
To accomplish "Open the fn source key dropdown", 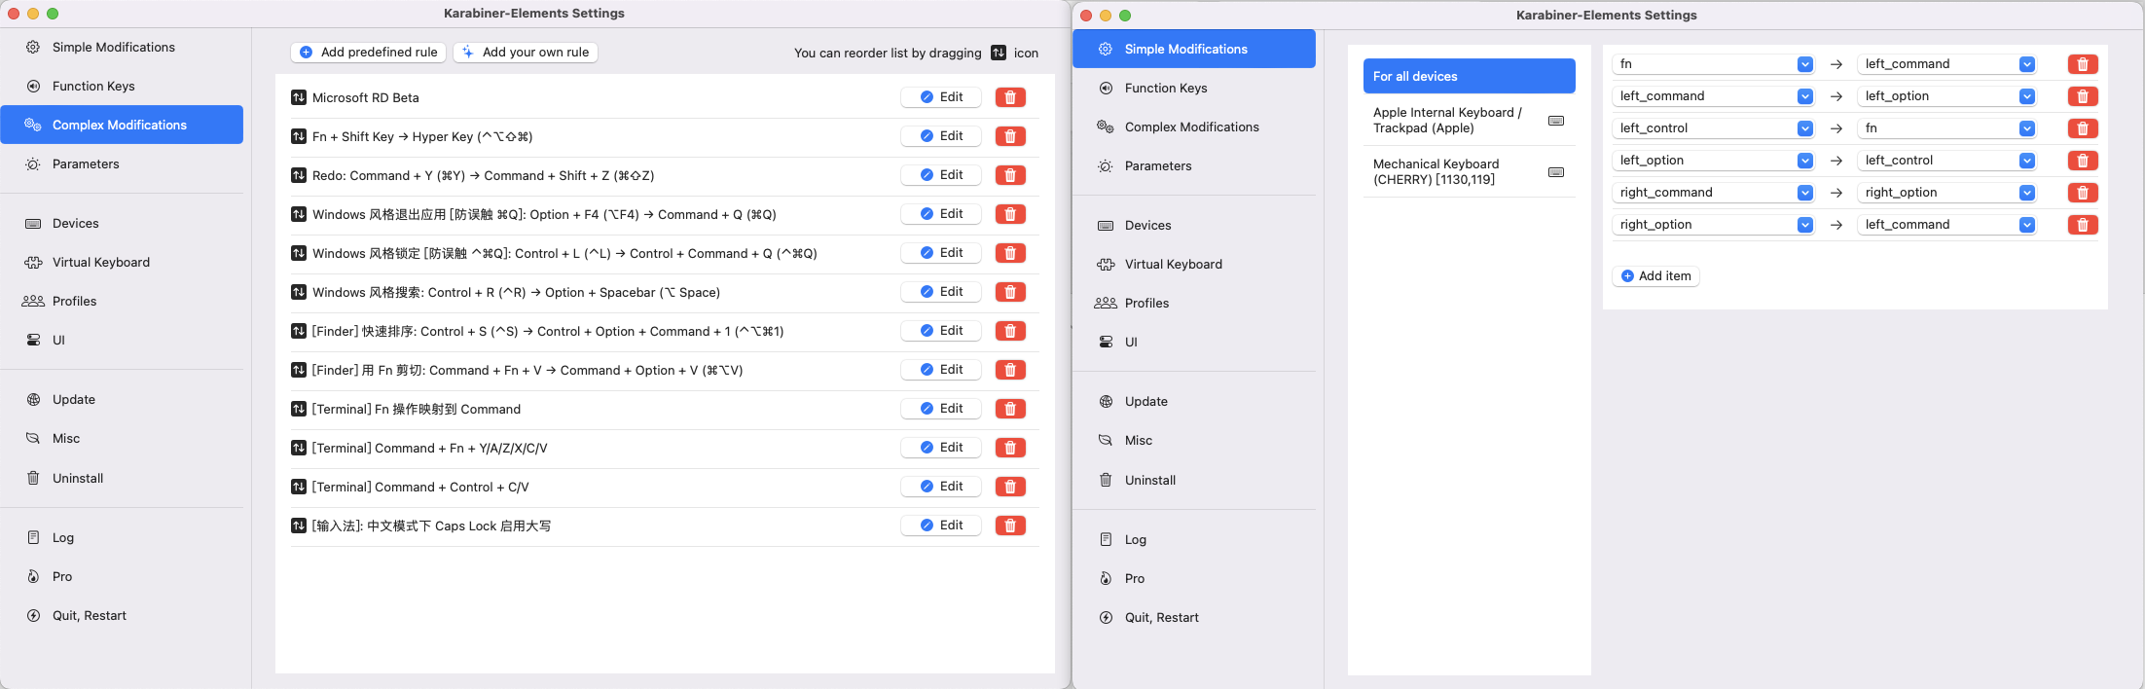I will pyautogui.click(x=1804, y=64).
